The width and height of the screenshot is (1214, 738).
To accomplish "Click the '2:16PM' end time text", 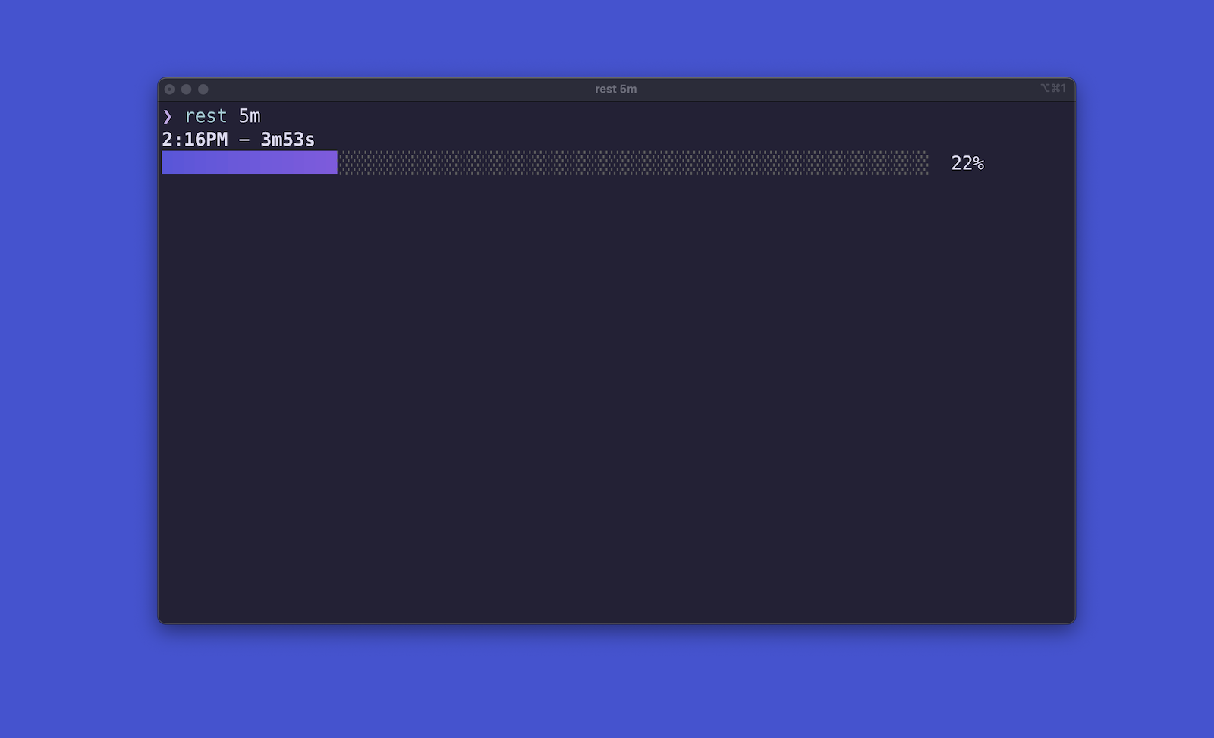I will pyautogui.click(x=195, y=140).
